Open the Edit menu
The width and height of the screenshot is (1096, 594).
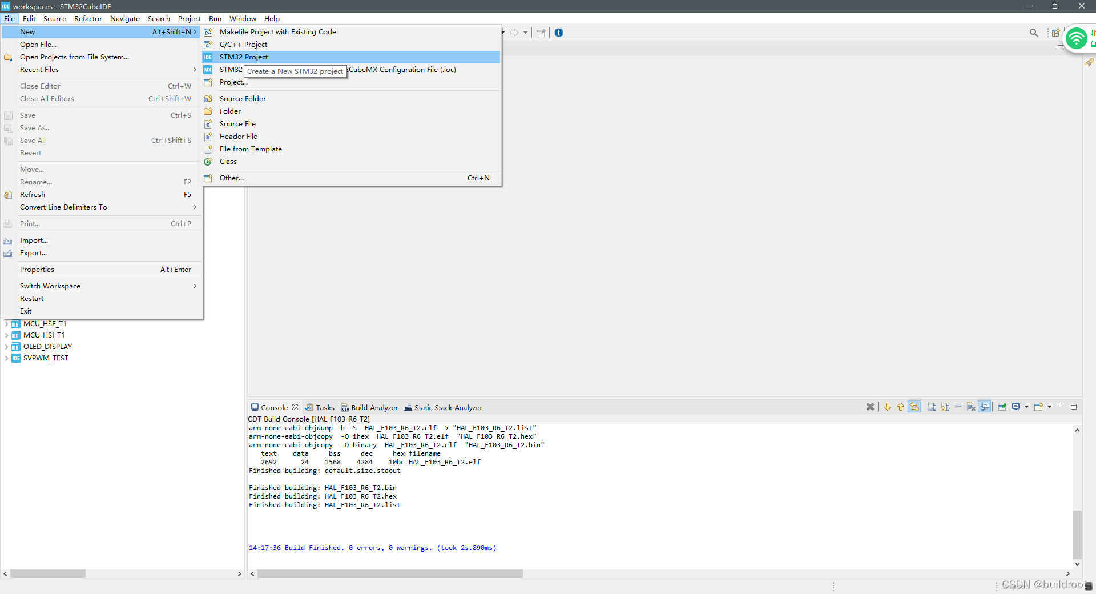pos(29,19)
